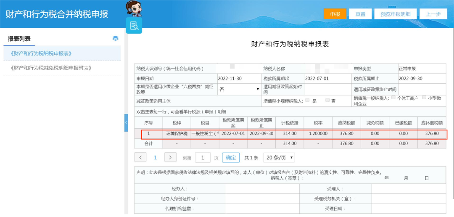
Task: Open the 20 条/页 page size dropdown
Action: [279, 158]
